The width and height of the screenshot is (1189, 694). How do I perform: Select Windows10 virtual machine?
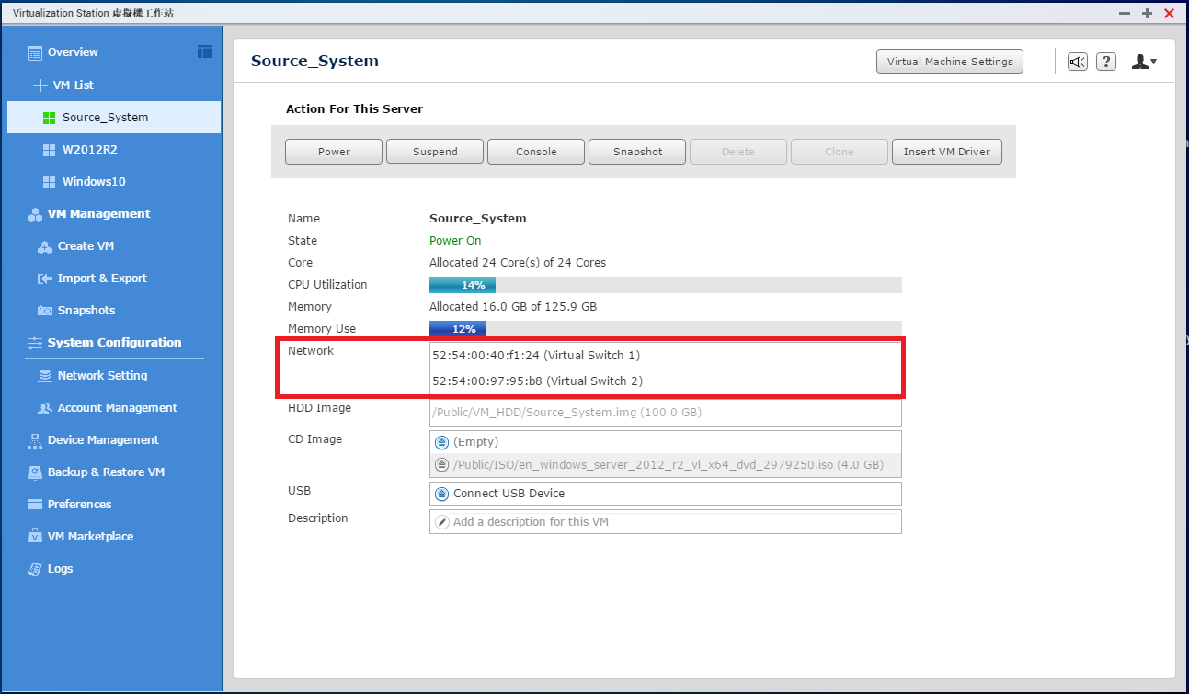pos(93,182)
